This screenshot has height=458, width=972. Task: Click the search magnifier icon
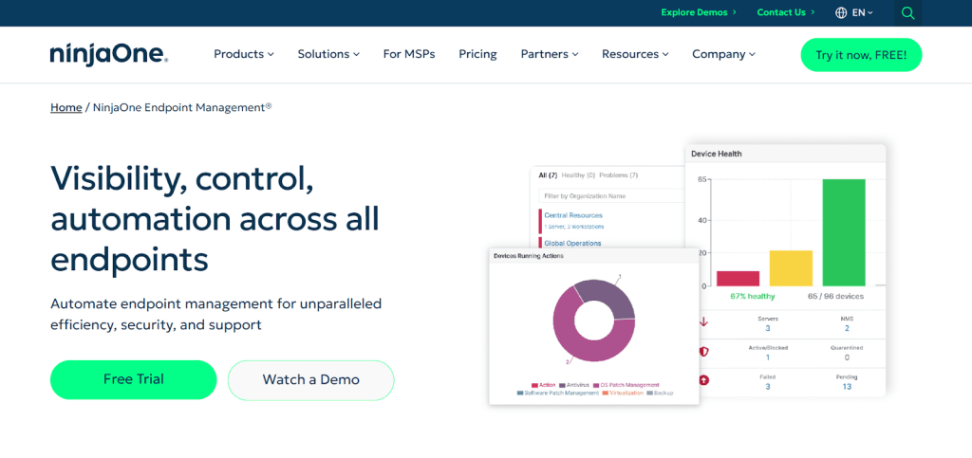907,13
